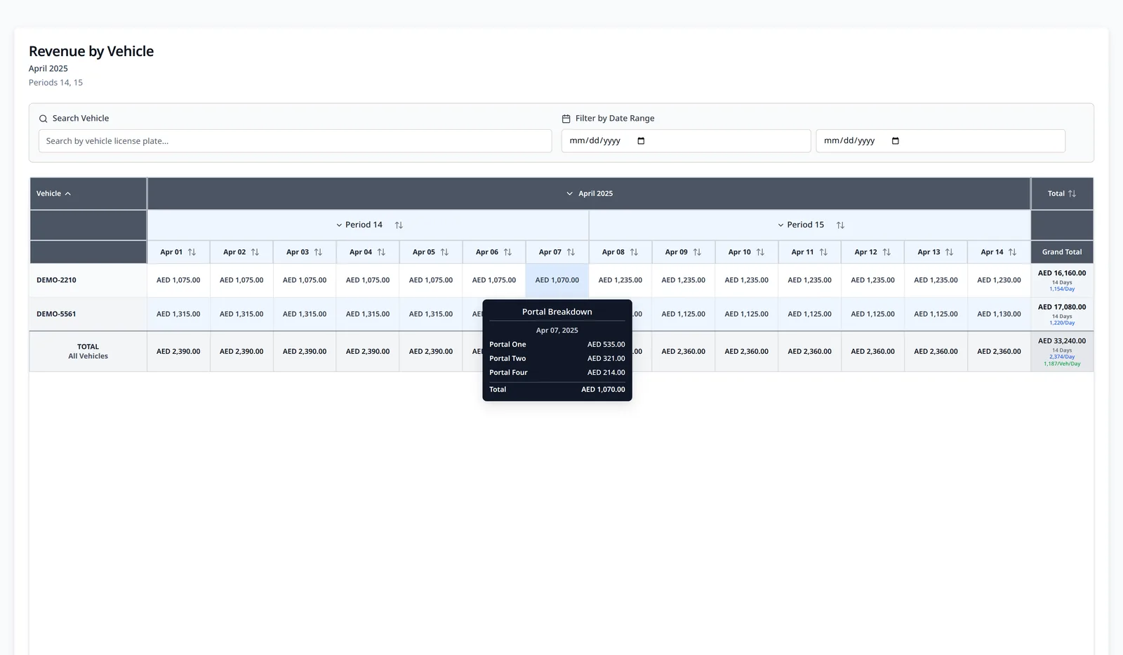The width and height of the screenshot is (1123, 655).
Task: Click DEMO-2210 Apr 03 cell AED 1,075.00
Action: [x=305, y=280]
